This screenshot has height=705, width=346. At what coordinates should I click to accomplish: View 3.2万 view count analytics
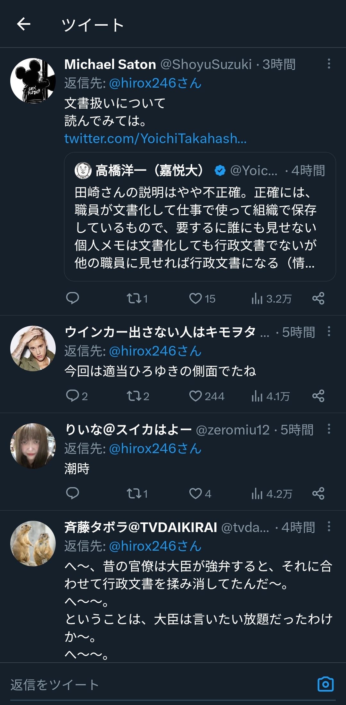[272, 299]
